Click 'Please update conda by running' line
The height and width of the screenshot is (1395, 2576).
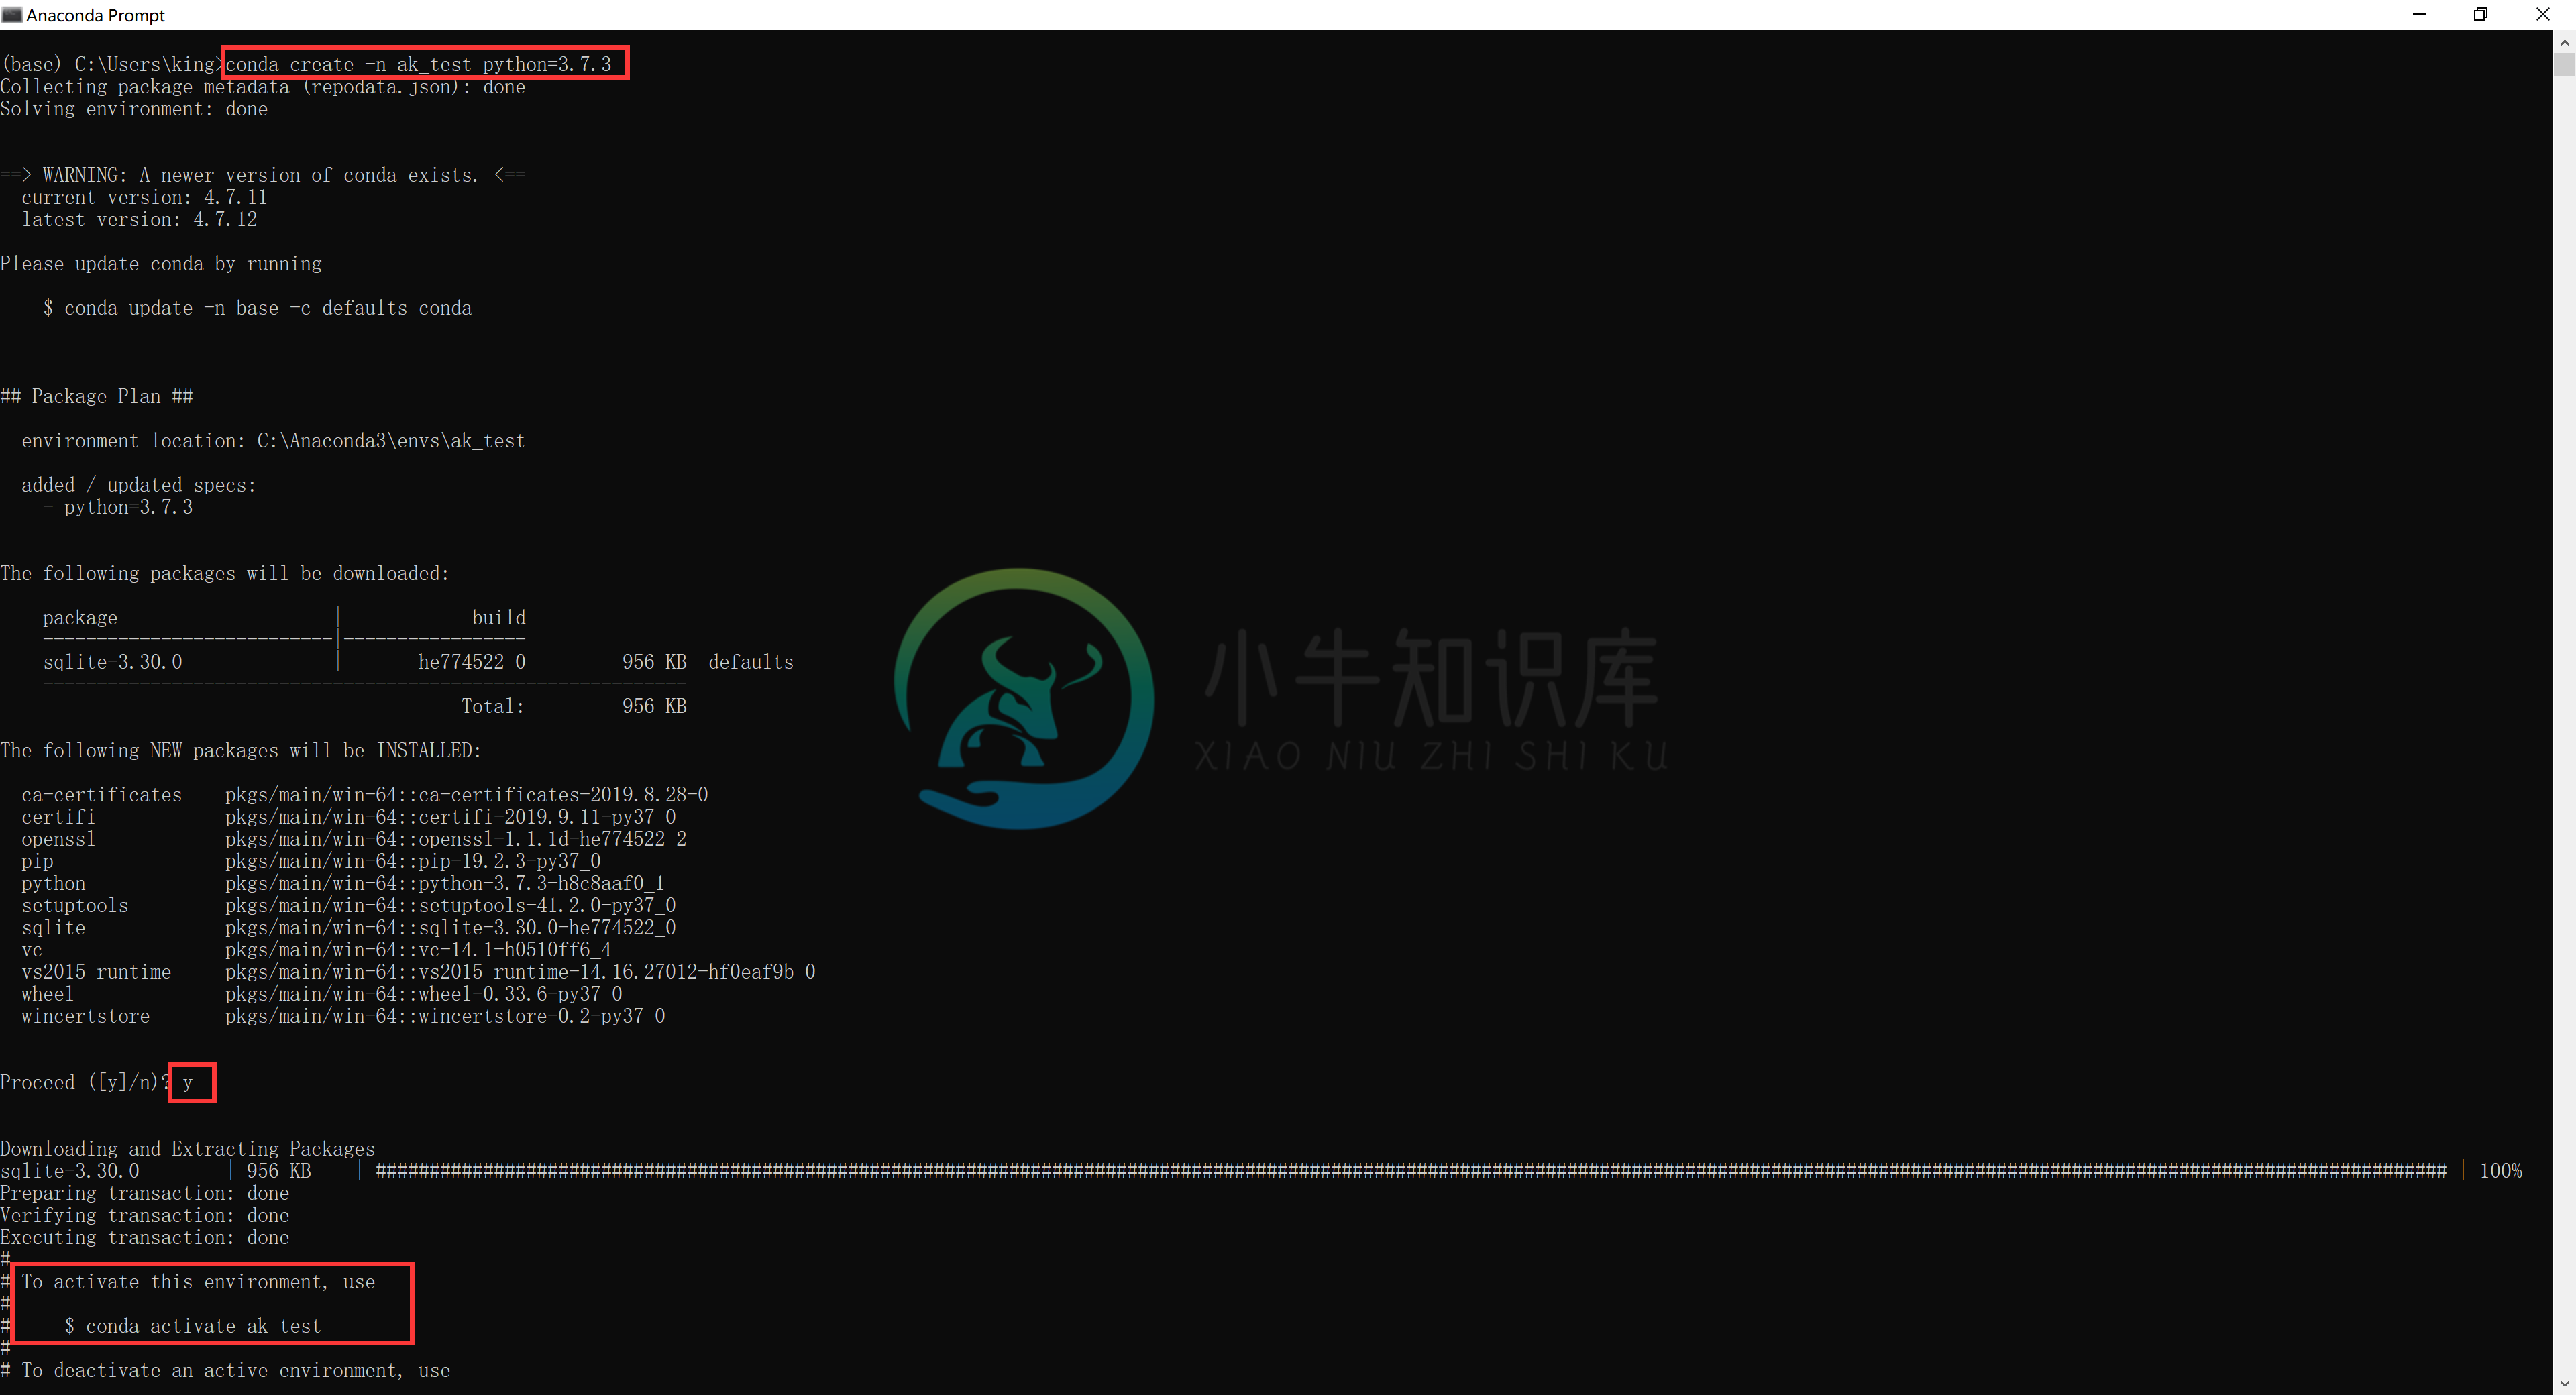161,264
